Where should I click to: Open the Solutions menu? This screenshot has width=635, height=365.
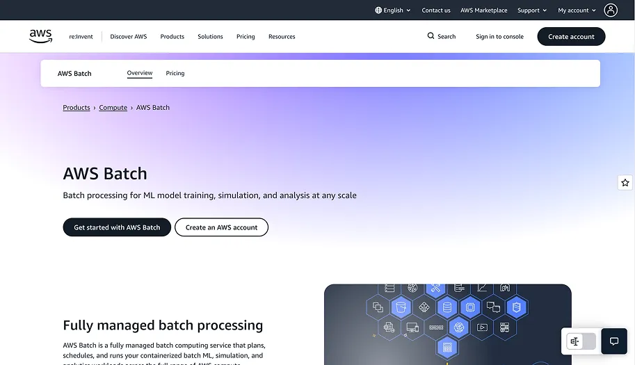(210, 36)
